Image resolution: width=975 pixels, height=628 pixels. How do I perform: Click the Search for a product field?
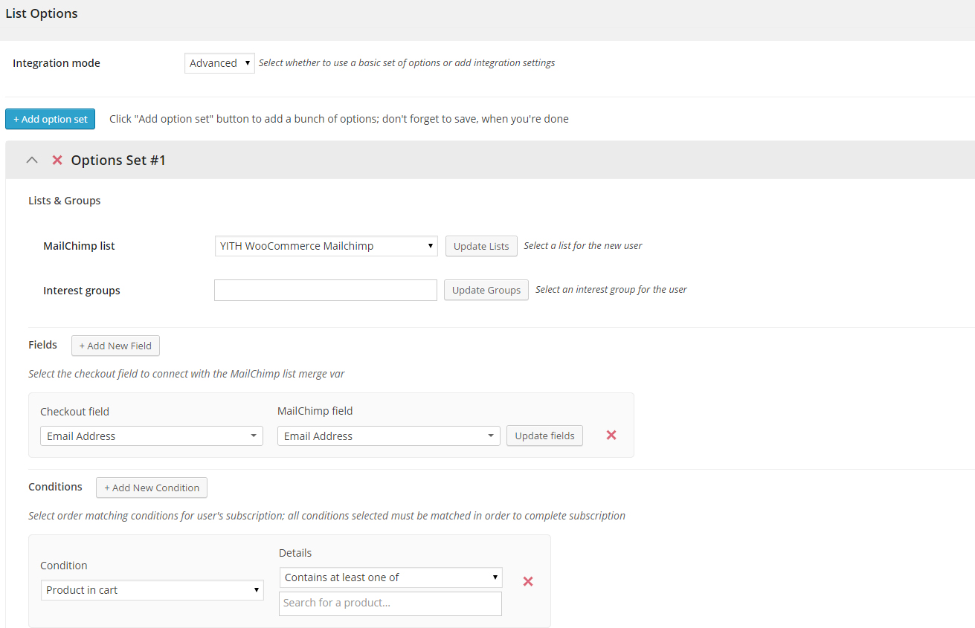(x=390, y=603)
